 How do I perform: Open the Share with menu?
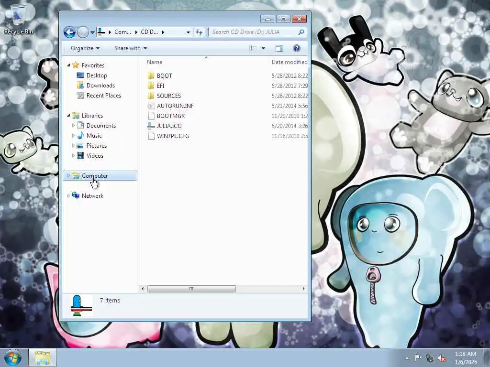coord(131,48)
